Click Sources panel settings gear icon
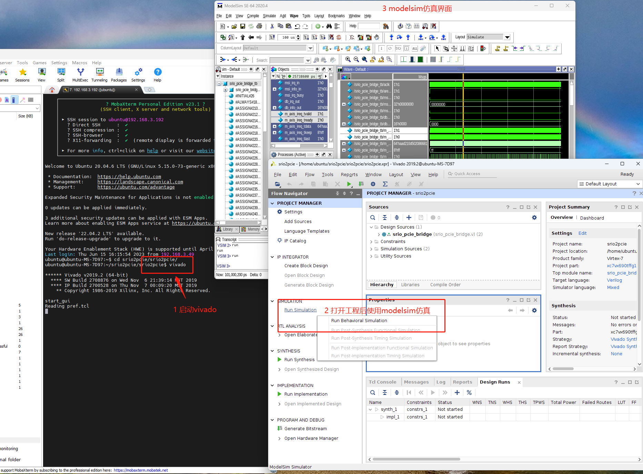 [534, 217]
